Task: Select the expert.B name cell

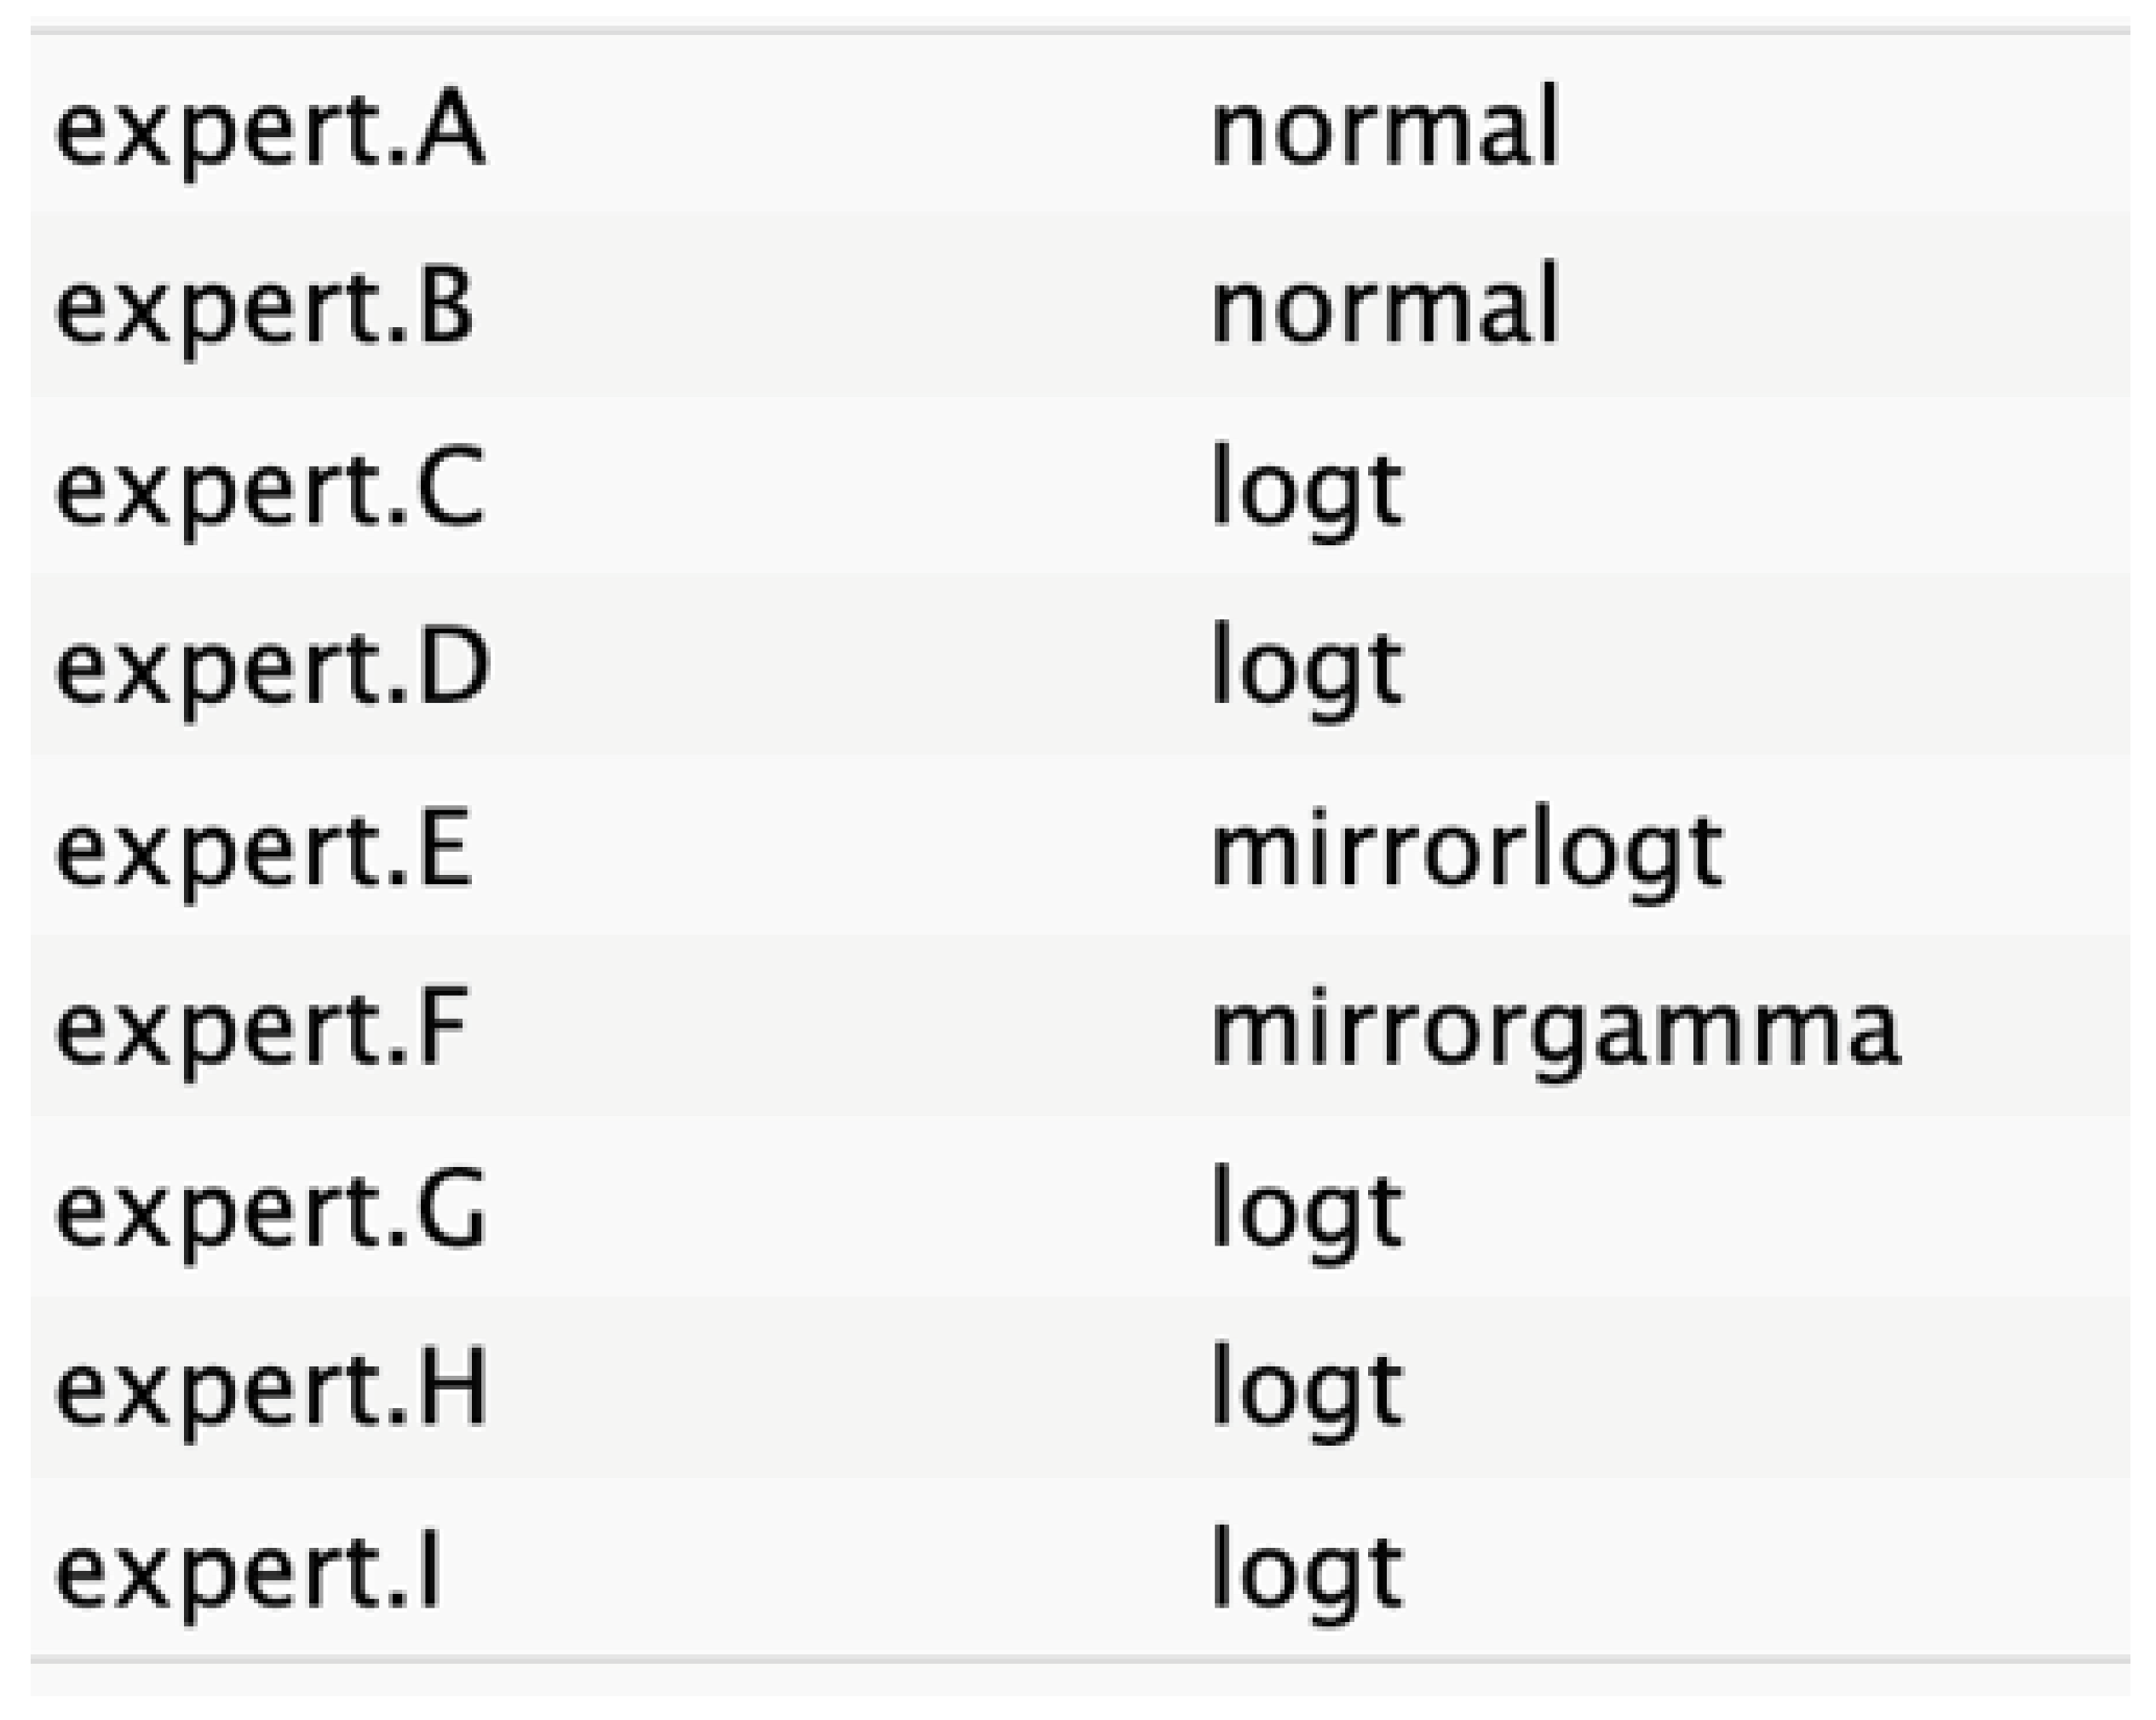Action: click(264, 306)
